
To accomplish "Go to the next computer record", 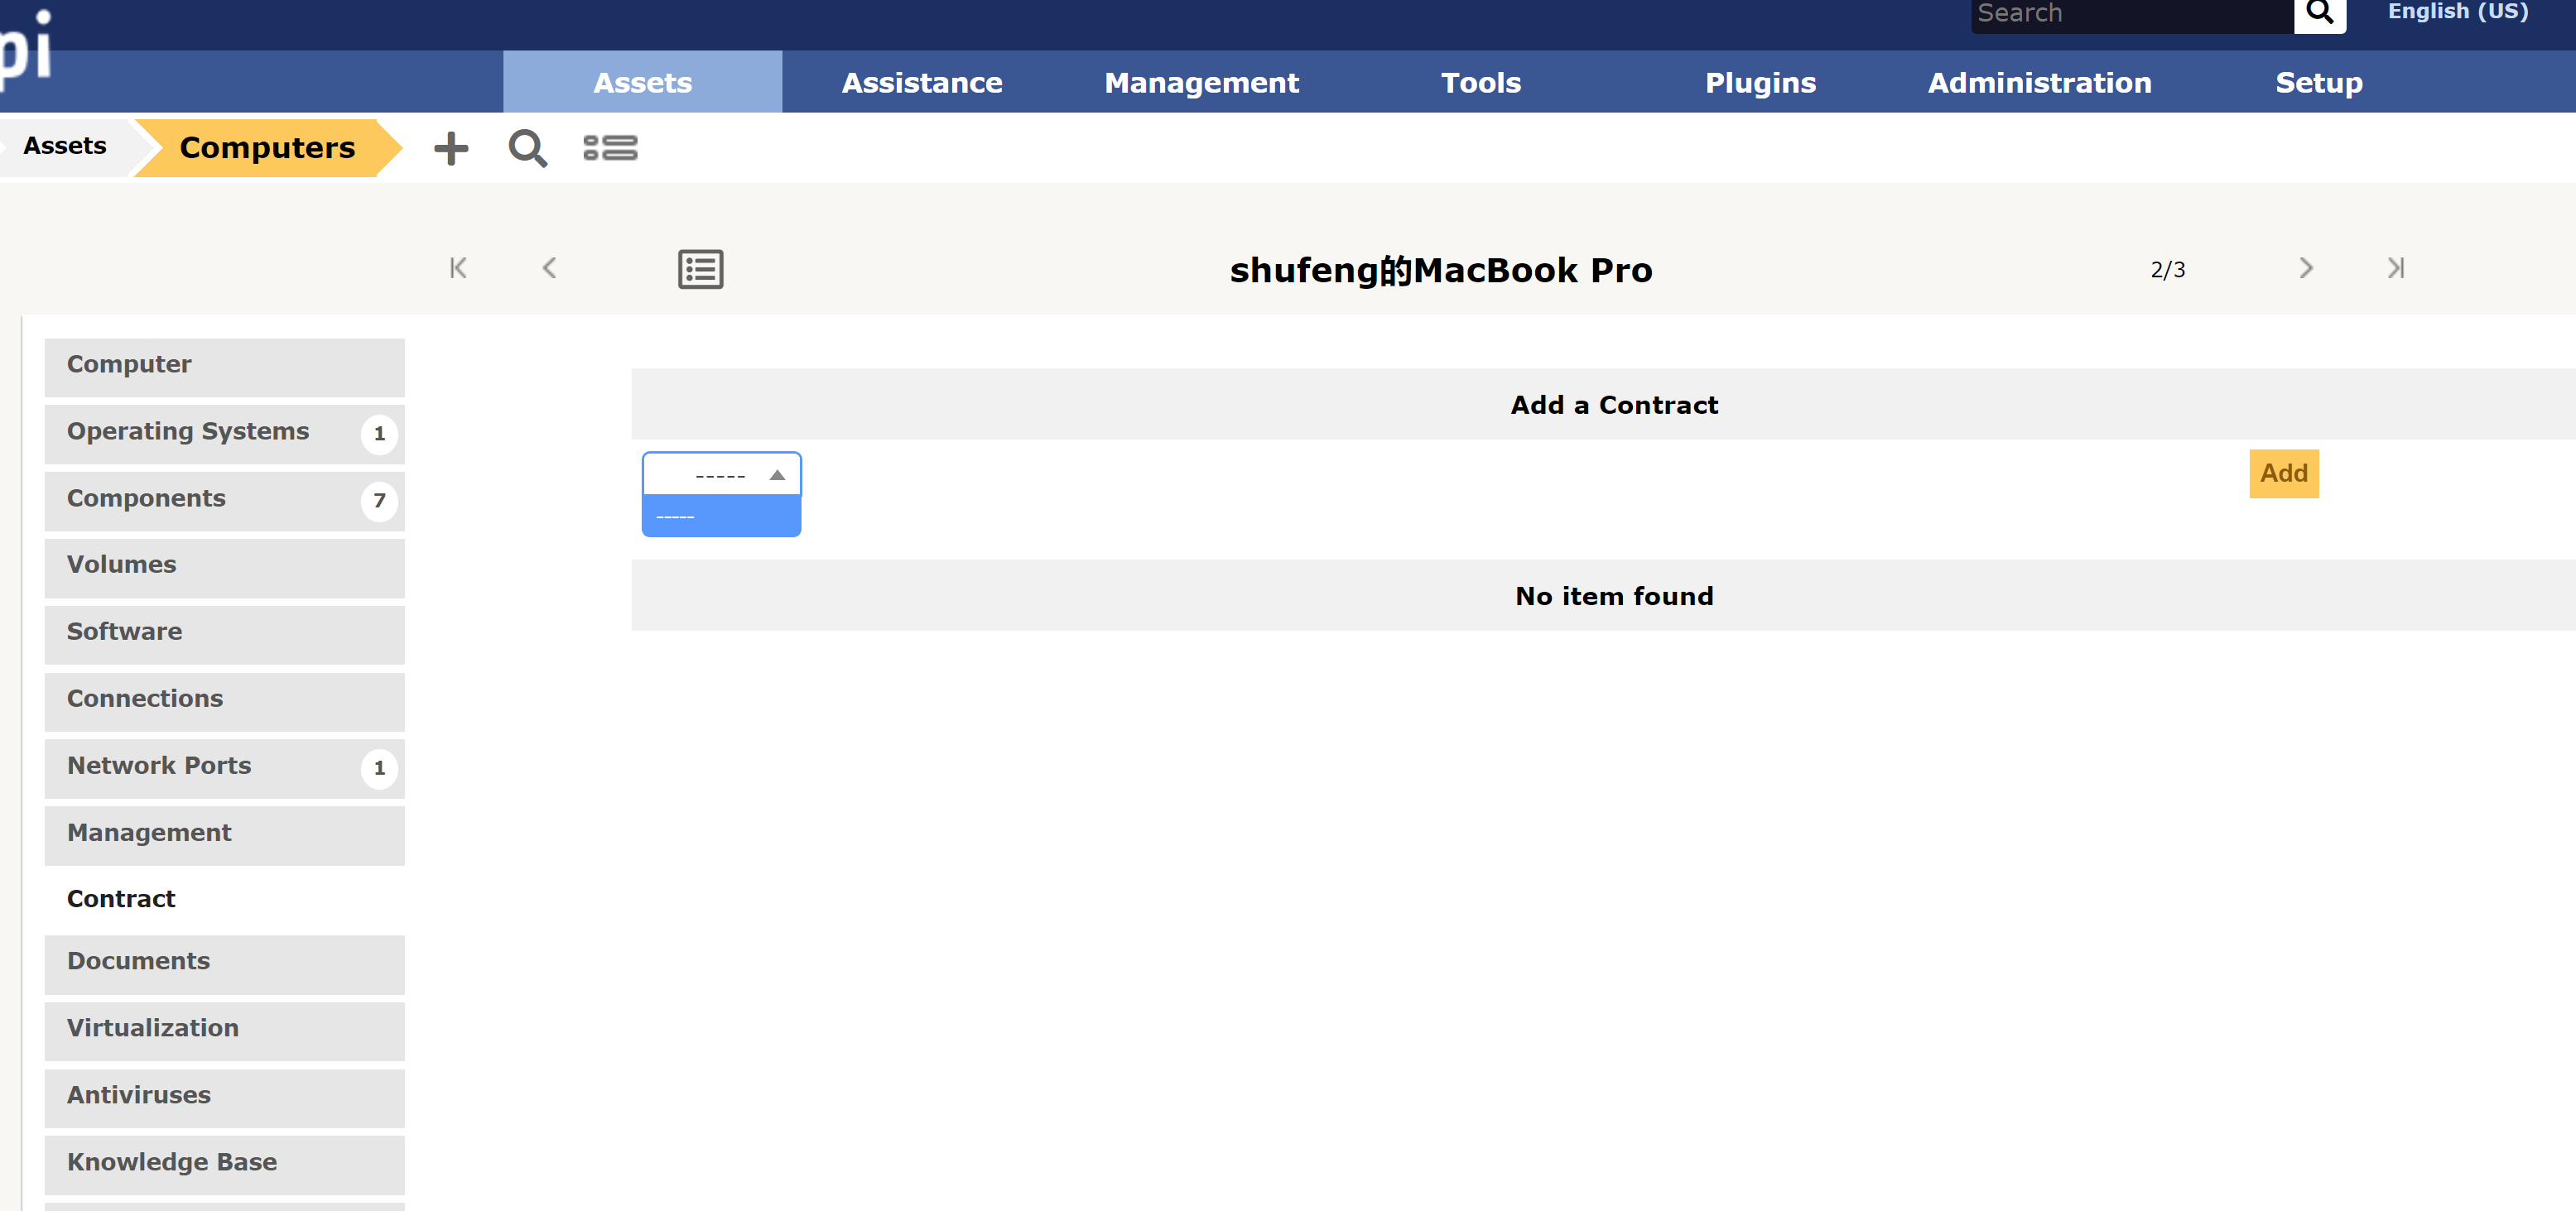I will [2306, 268].
